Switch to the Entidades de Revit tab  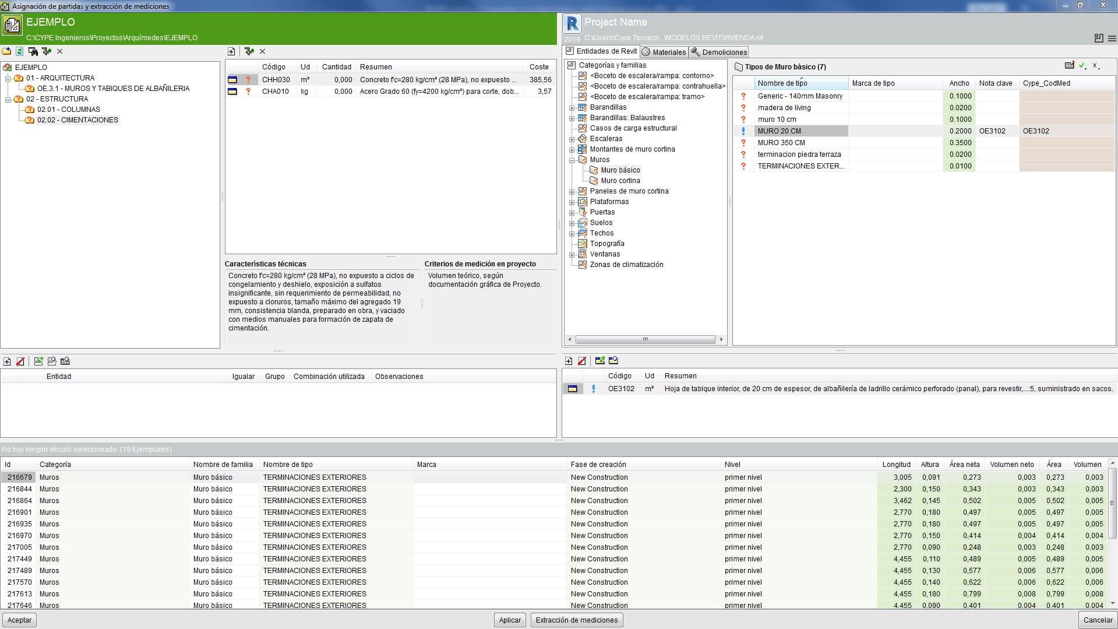601,51
